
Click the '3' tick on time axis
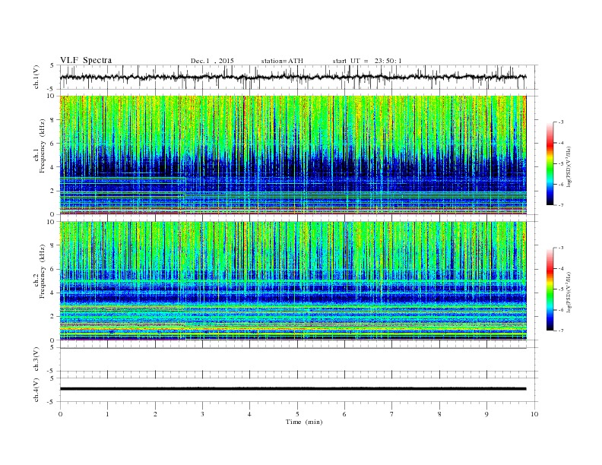[202, 414]
